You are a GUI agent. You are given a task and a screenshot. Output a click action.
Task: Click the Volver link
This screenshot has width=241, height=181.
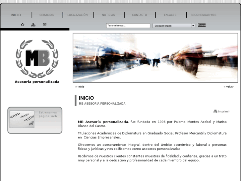point(230,87)
